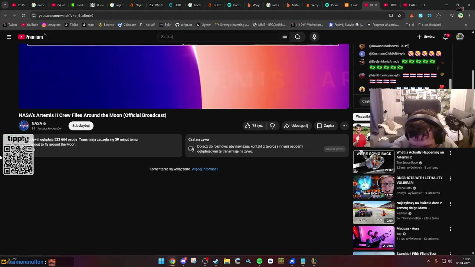Mute the playing YouTube tab audio icon
Viewport: 475px width, 267px height.
coord(371,5)
